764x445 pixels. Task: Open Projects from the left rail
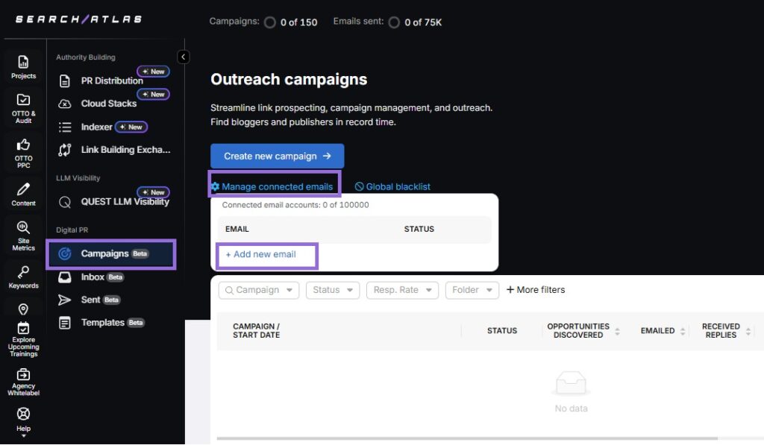23,67
